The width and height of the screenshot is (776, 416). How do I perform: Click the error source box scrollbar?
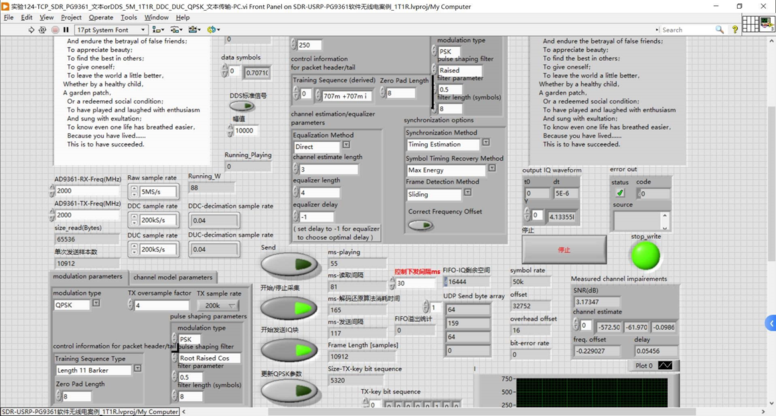tap(665, 221)
